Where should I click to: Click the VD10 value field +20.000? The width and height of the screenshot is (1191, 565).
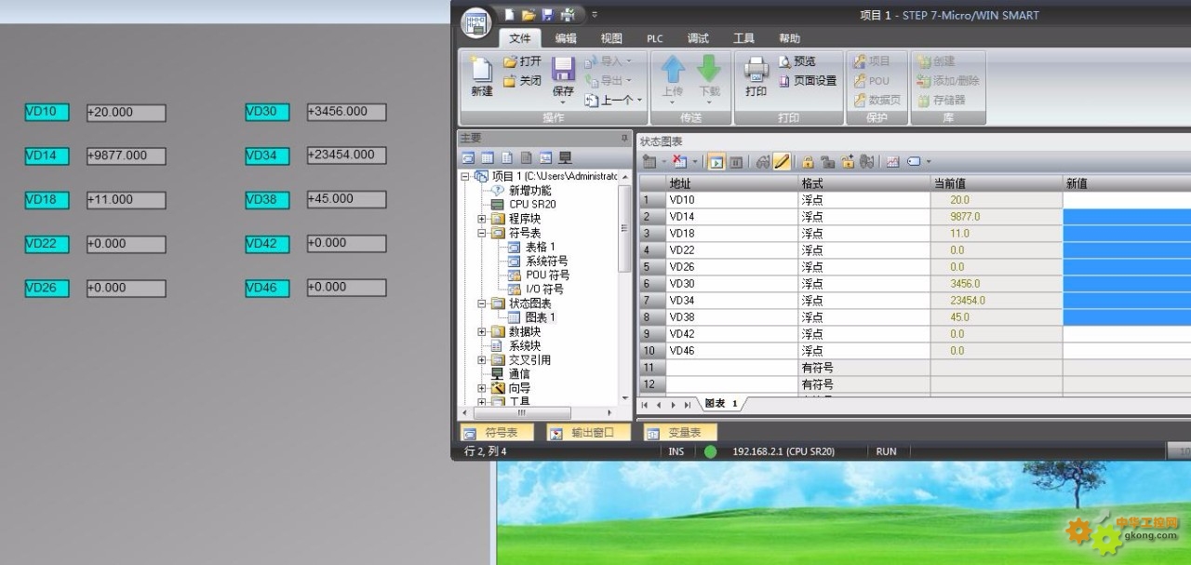[126, 113]
